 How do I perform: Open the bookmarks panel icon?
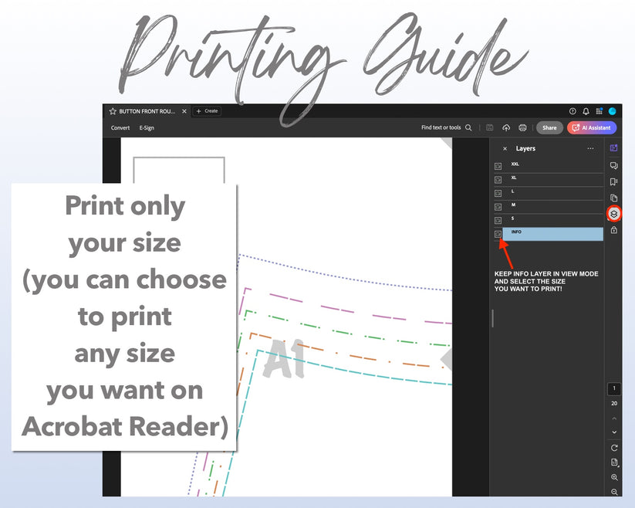(x=613, y=181)
